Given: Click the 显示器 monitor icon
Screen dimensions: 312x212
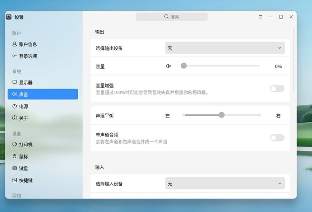Looking at the screenshot, I should 14,82.
